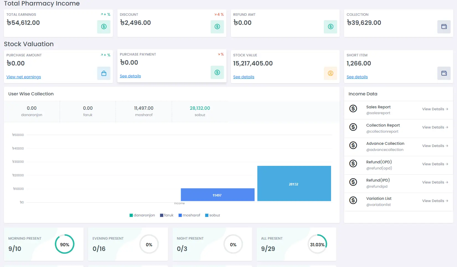Toggle danaronjon series in chart legend
The height and width of the screenshot is (267, 457).
pos(142,215)
